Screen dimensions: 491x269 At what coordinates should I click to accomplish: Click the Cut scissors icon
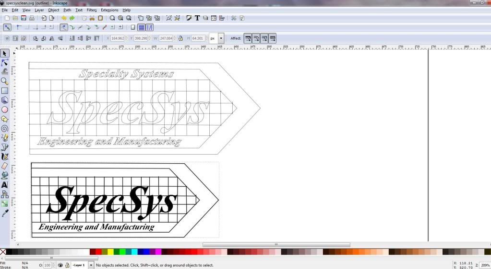click(92, 18)
